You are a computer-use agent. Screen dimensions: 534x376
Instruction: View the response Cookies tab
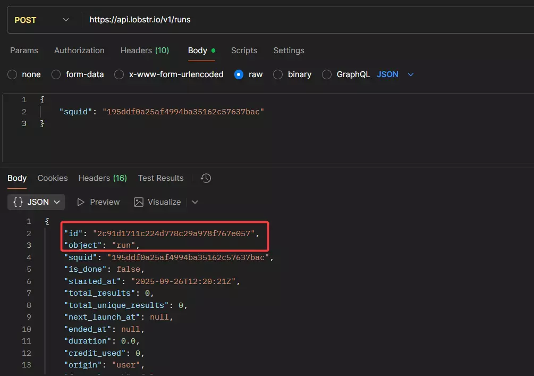52,178
